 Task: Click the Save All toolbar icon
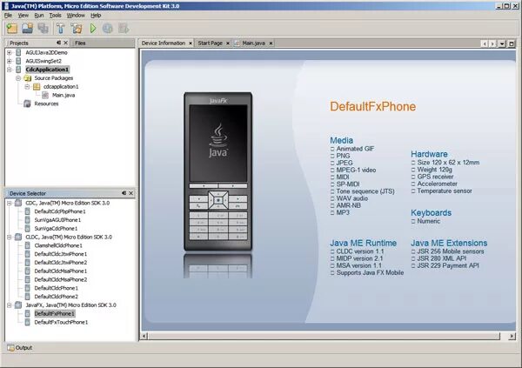pyautogui.click(x=43, y=29)
